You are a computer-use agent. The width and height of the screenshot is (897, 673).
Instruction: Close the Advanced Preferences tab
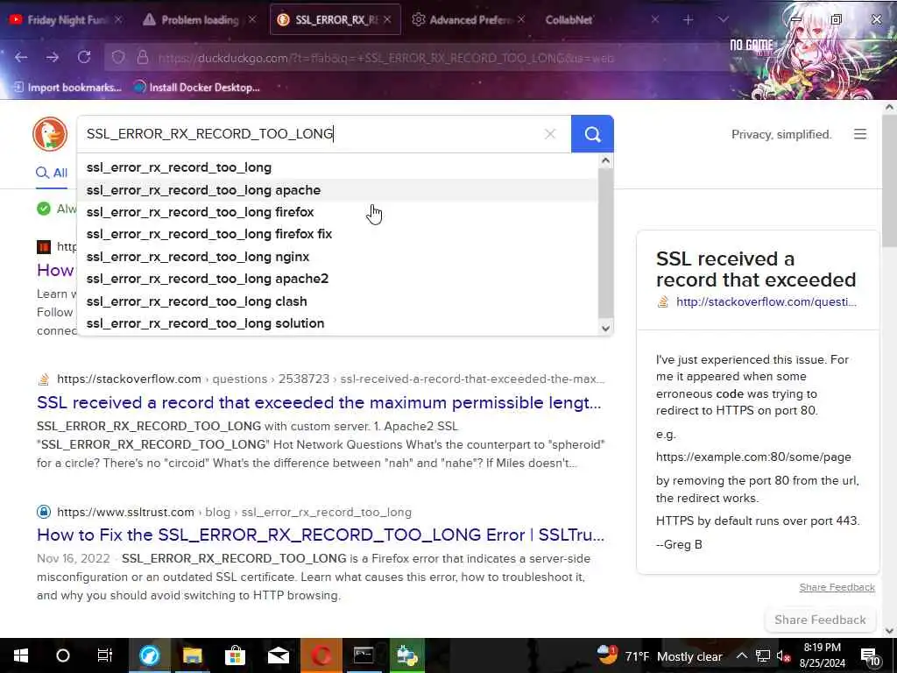[521, 19]
